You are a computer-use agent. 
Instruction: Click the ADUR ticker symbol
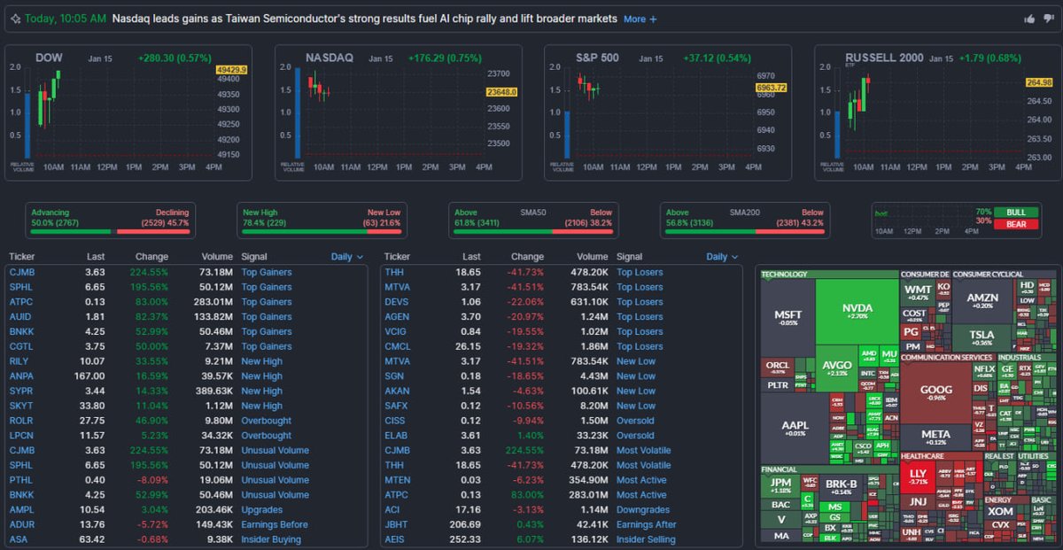tap(20, 524)
